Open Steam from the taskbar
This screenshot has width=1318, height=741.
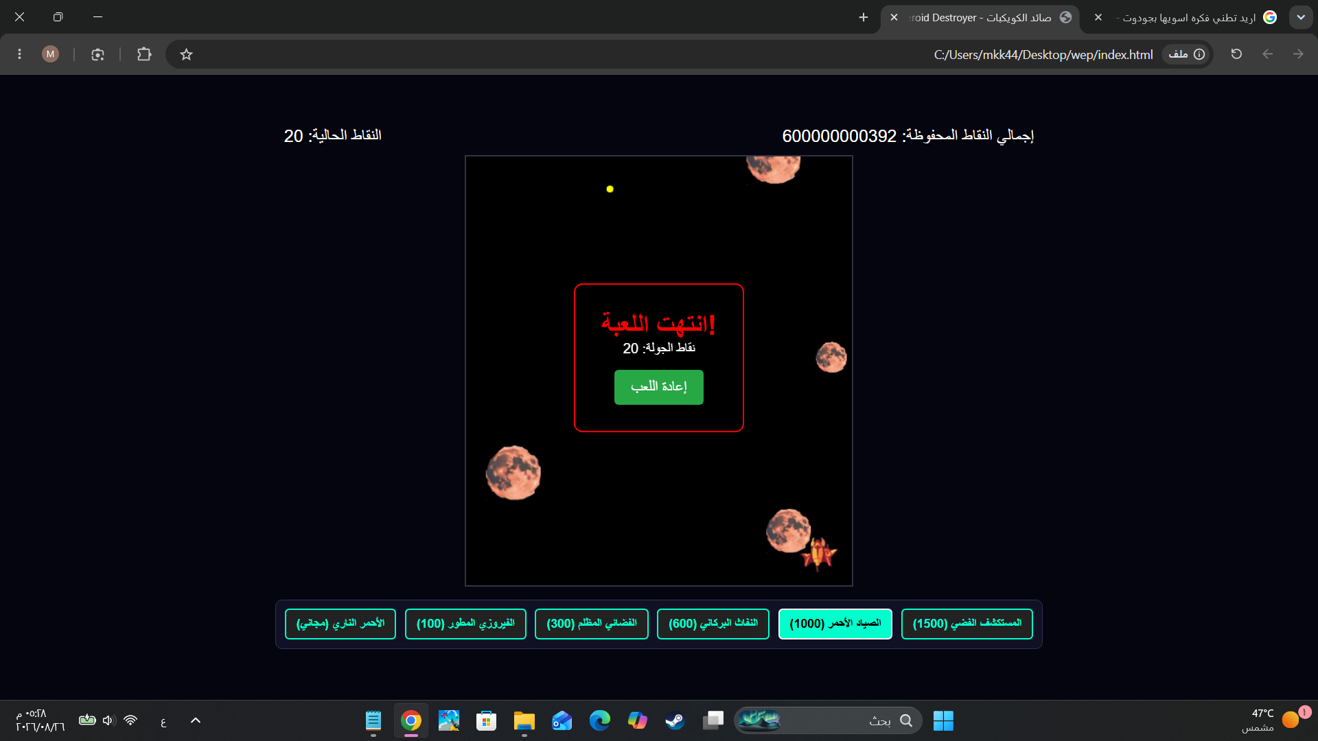pyautogui.click(x=675, y=720)
